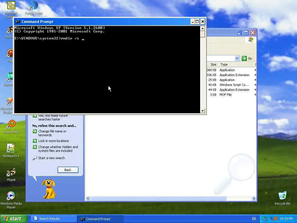Click the left arrow of the results horizontal scrollbar
The width and height of the screenshot is (297, 223).
[88, 199]
